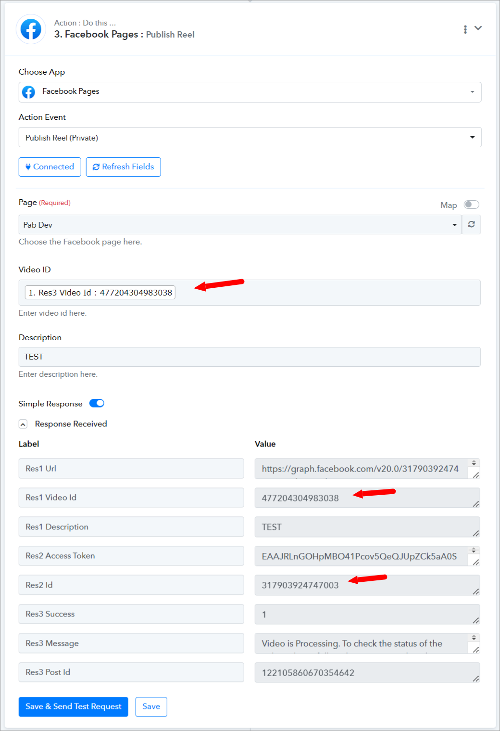Click the Description field containing TEST

[x=250, y=357]
